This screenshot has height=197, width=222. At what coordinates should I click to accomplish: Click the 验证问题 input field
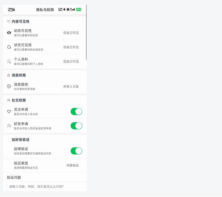click(47, 187)
